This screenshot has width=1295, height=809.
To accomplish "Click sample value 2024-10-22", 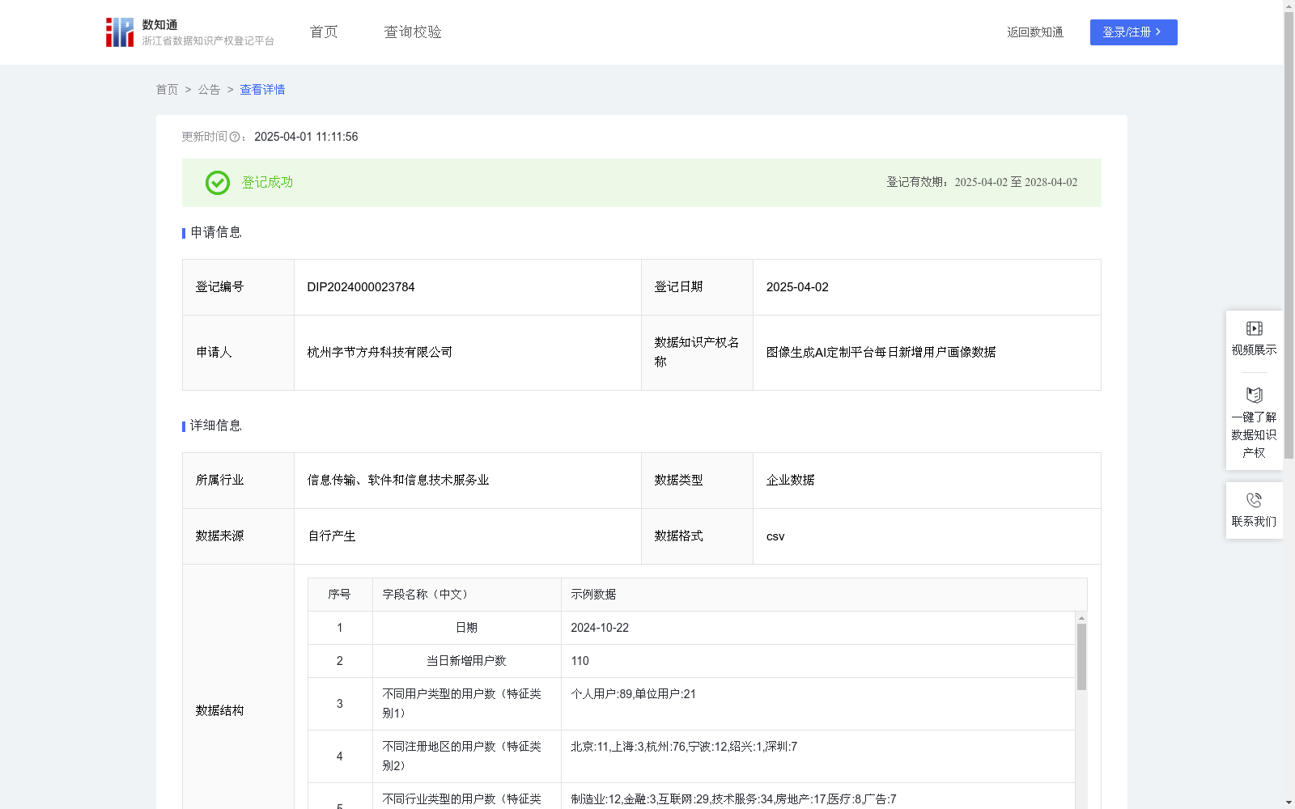I will click(x=600, y=628).
